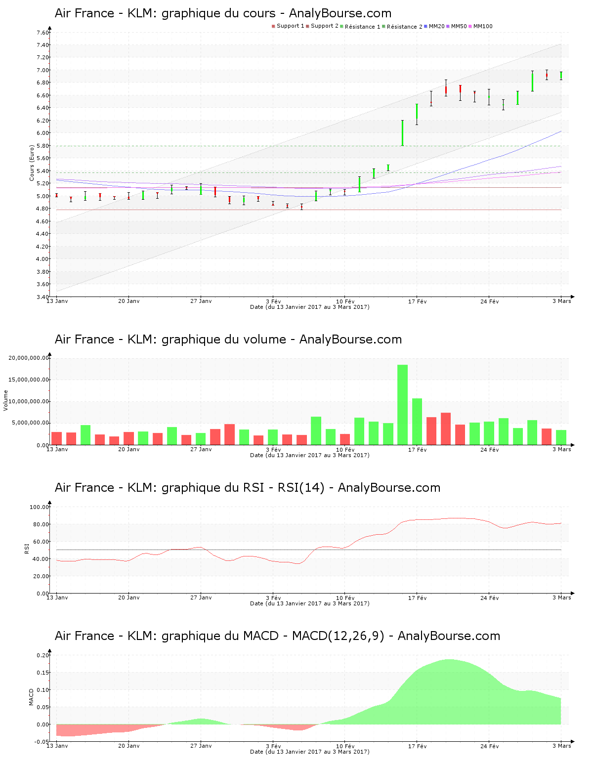
Task: Click the 10,000,000.00 volume axis value
Action: [x=29, y=401]
